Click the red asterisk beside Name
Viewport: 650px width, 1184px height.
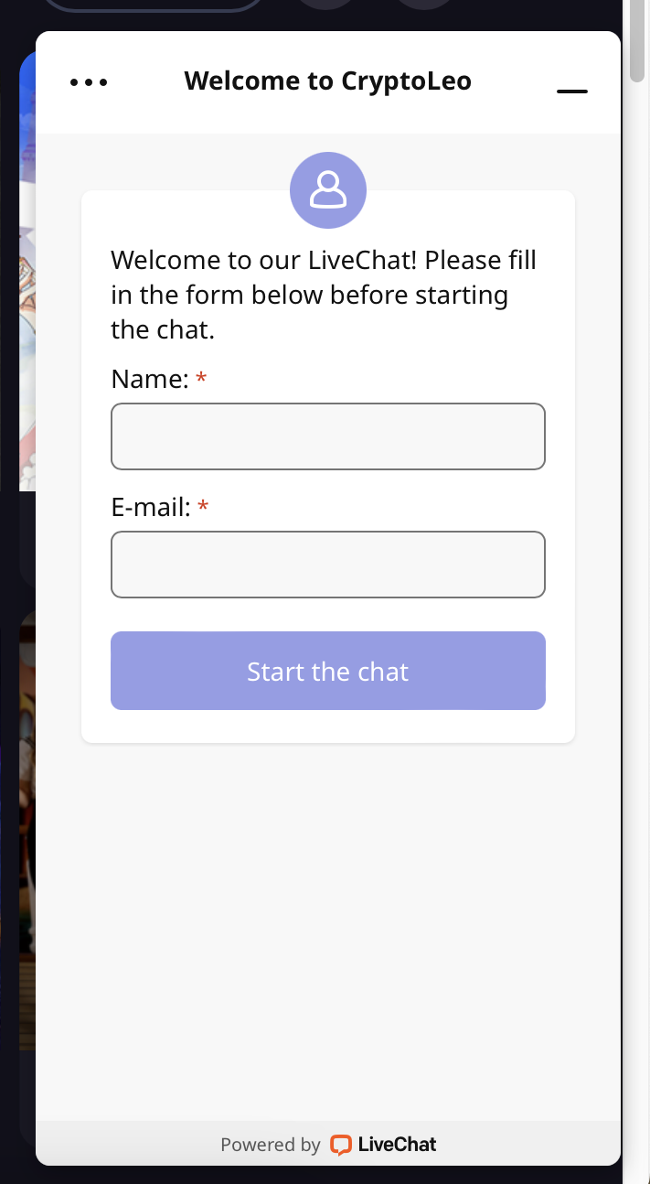[x=201, y=379]
